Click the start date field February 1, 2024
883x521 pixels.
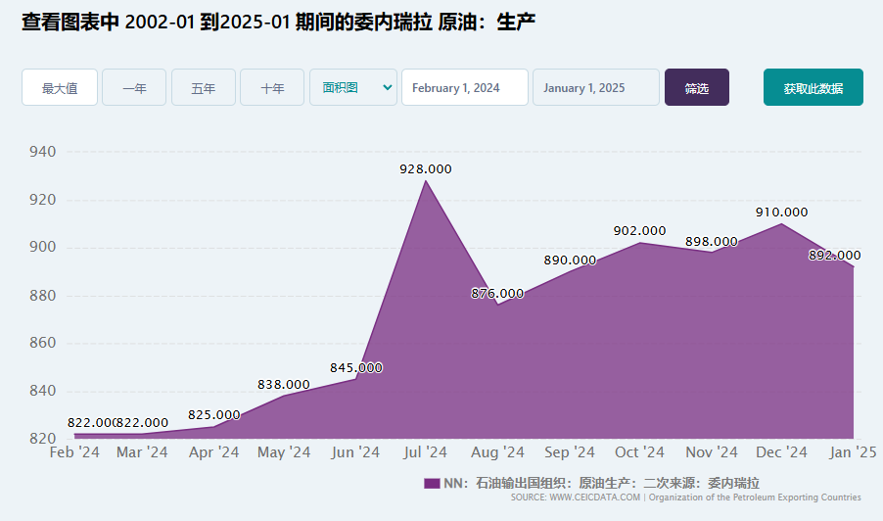coord(464,87)
